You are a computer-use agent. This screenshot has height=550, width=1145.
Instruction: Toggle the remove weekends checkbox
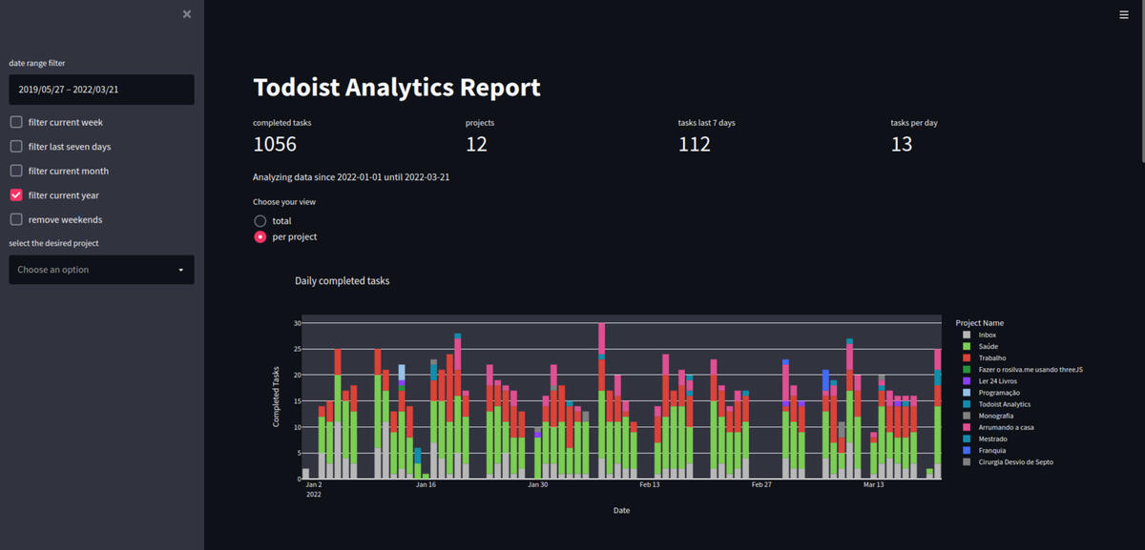(x=16, y=220)
